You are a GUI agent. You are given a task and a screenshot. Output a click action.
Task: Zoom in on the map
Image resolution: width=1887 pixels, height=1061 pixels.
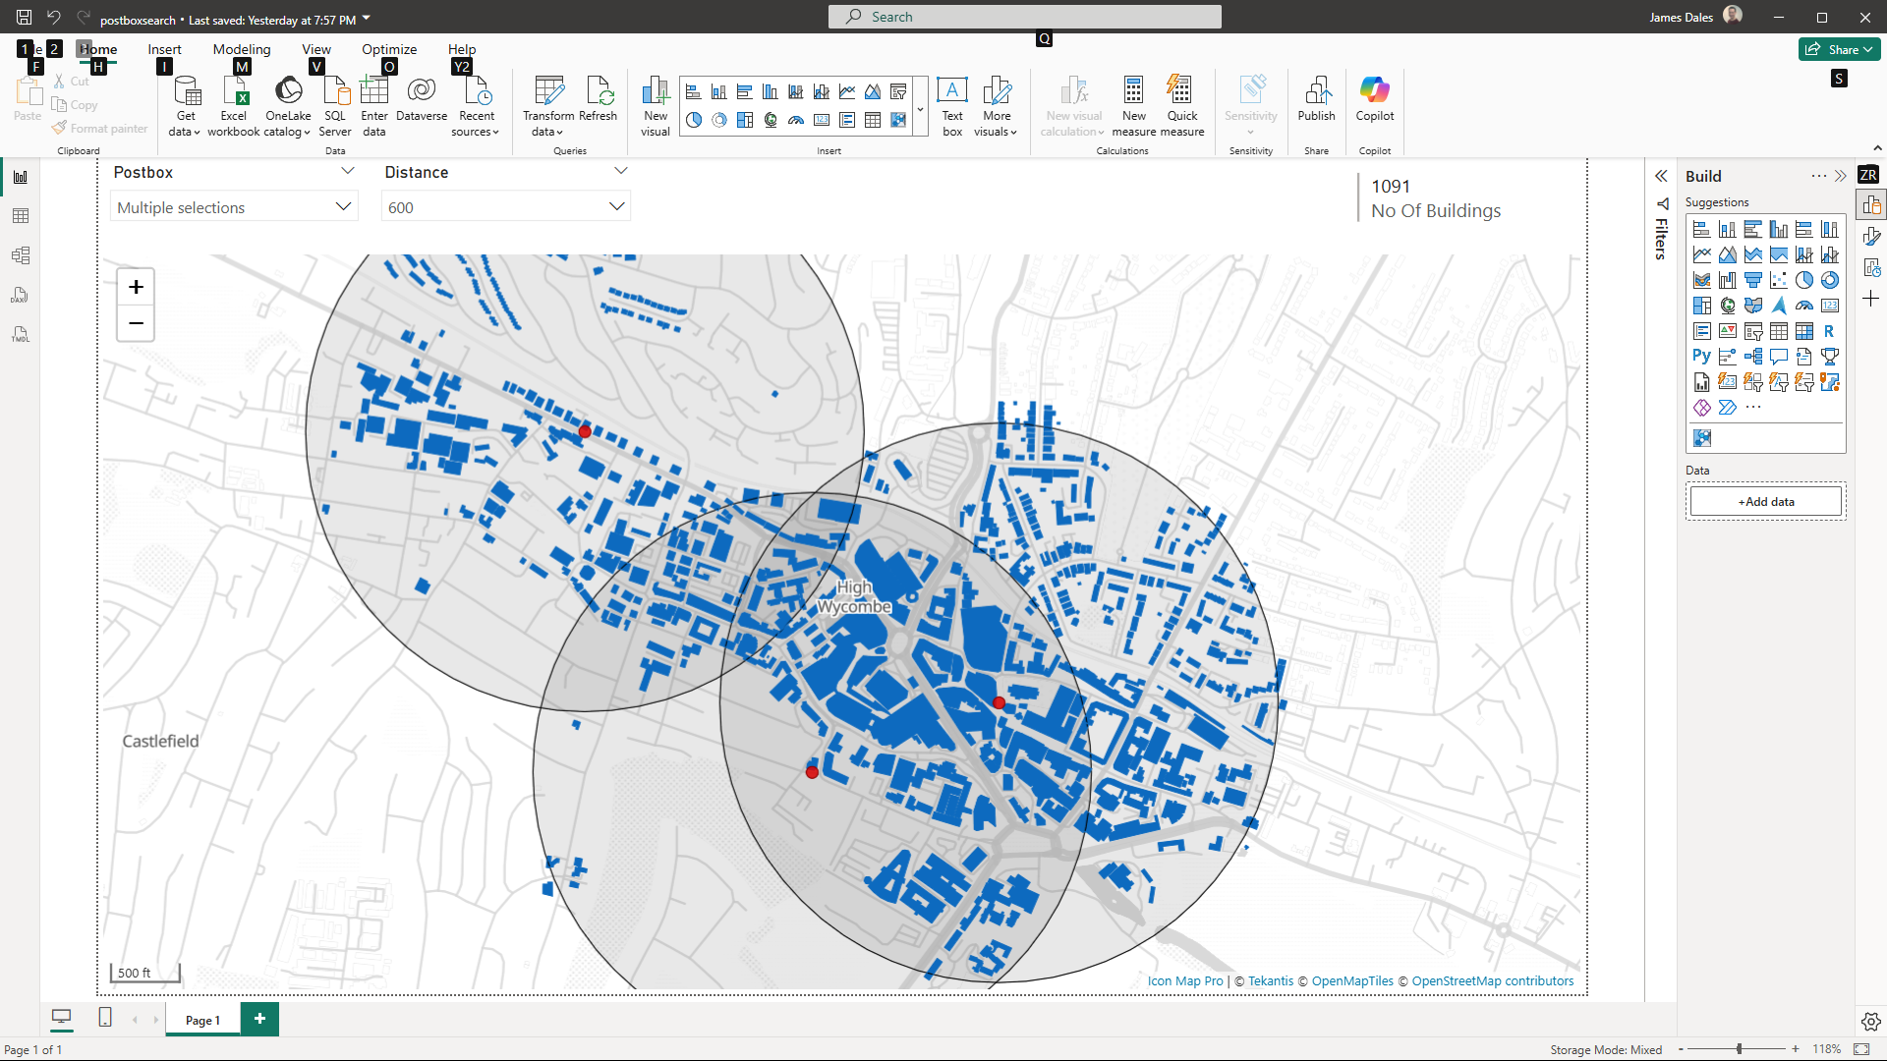(136, 287)
